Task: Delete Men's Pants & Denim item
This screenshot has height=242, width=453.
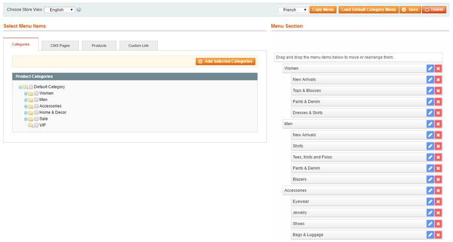Action: pyautogui.click(x=439, y=168)
